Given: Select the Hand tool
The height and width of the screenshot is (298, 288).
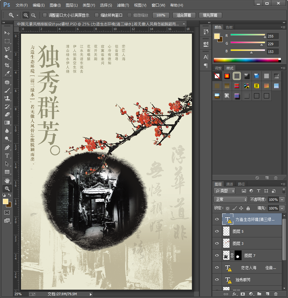Looking at the screenshot, I should click(7, 180).
